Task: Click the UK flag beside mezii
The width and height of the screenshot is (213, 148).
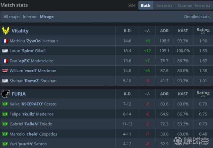Action: tap(5, 71)
